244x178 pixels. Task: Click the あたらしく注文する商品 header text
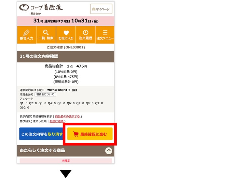pyautogui.click(x=42, y=150)
